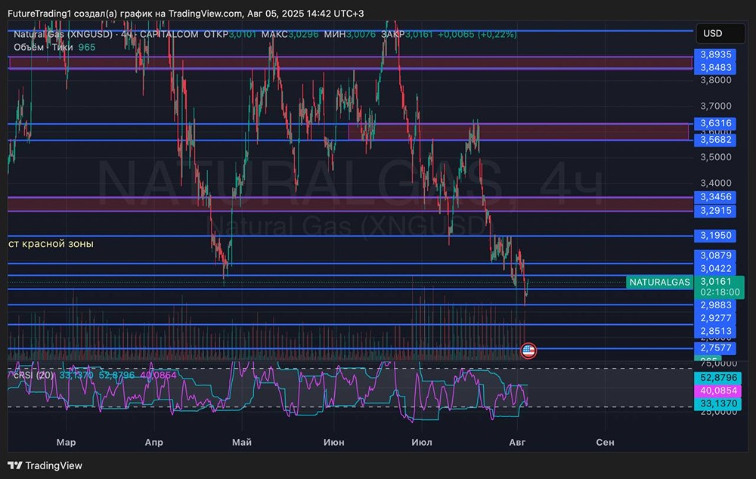Screen dimensions: 756x479
Task: Click the 2,7577 price level label
Action: tap(715, 348)
